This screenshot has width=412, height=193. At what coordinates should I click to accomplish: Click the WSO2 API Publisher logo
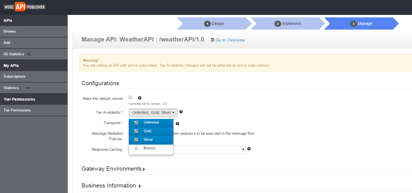pyautogui.click(x=25, y=7)
